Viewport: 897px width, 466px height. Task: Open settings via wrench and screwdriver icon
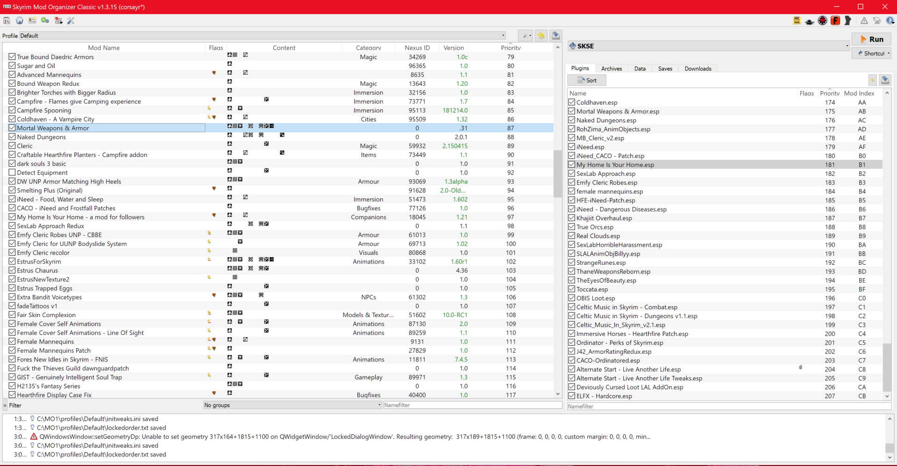[71, 21]
